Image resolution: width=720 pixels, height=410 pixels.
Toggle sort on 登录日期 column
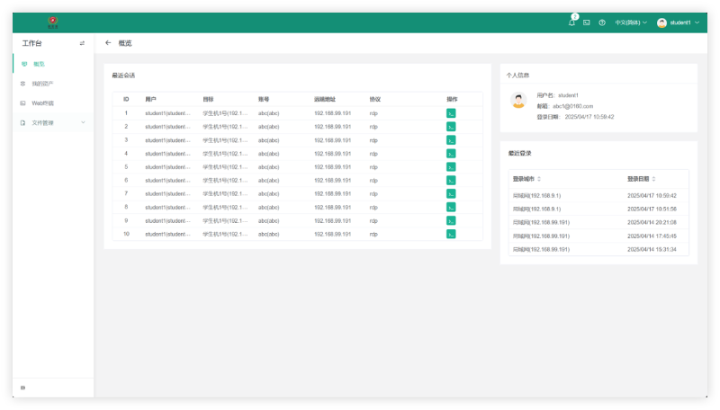653,179
